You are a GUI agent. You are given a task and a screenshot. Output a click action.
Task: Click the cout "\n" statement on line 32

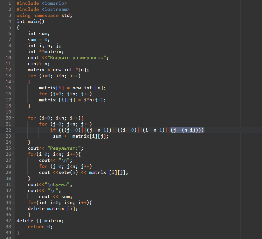[44, 191]
